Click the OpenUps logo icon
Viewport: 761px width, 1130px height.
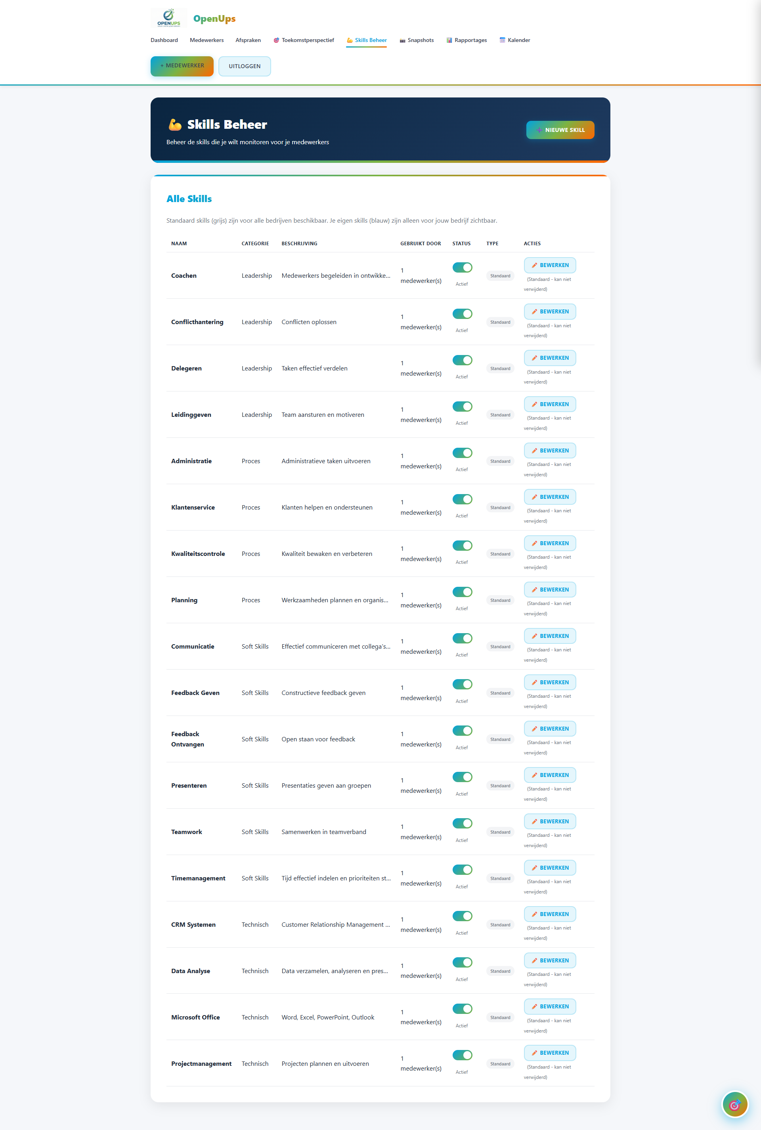point(168,18)
